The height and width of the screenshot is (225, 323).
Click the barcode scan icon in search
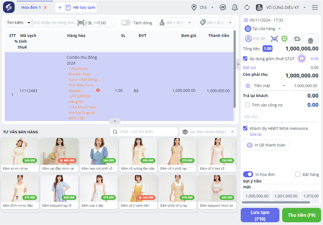[x=81, y=23]
